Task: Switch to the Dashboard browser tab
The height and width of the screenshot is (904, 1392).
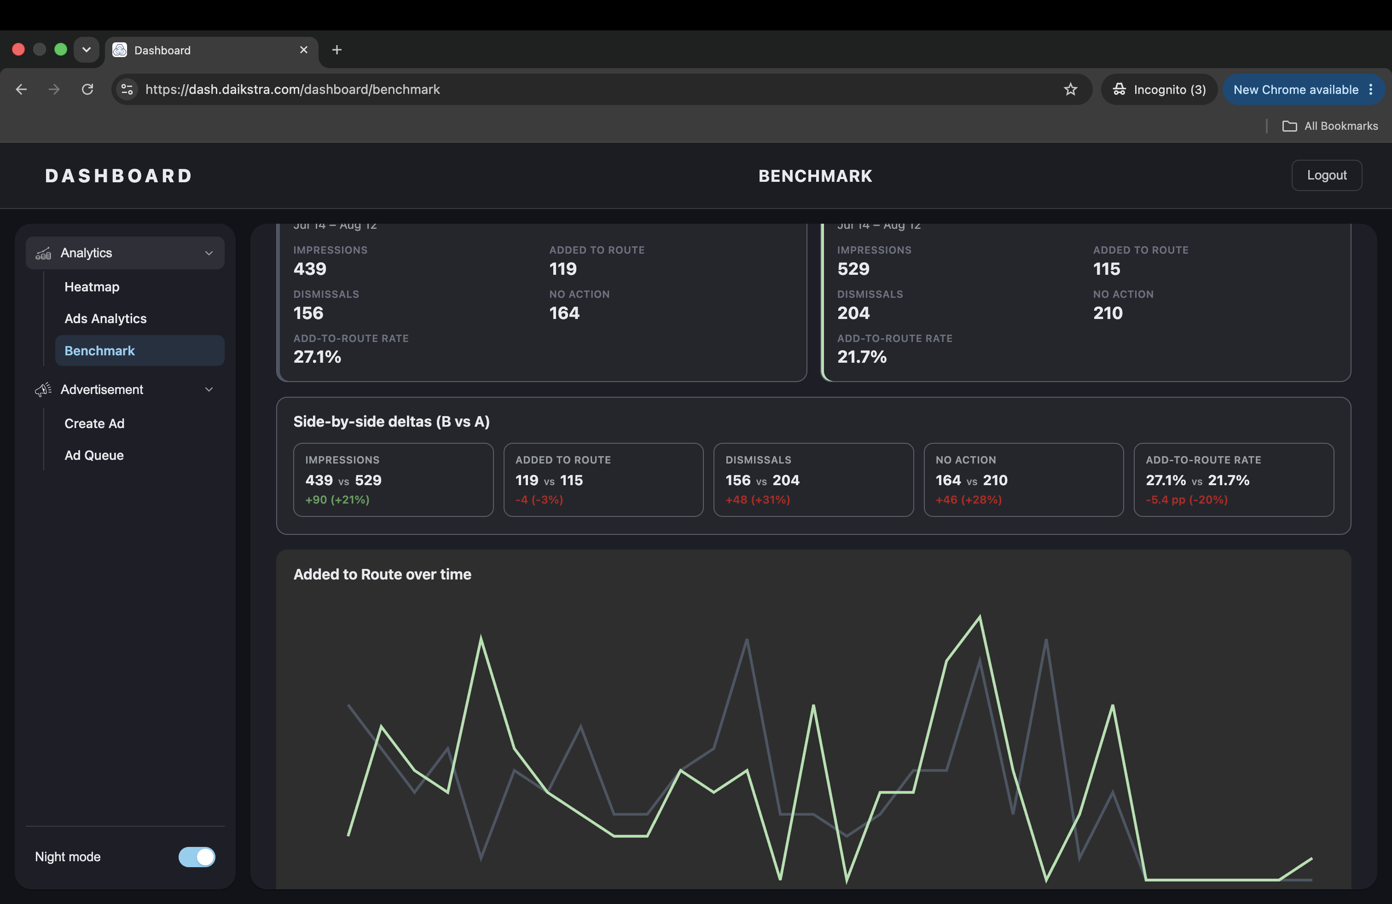Action: (212, 50)
